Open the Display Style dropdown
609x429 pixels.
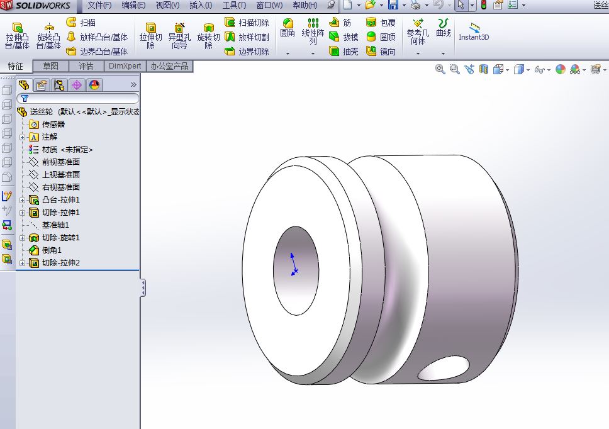pyautogui.click(x=528, y=70)
